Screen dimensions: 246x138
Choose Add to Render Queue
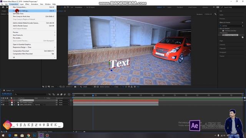[32, 26]
